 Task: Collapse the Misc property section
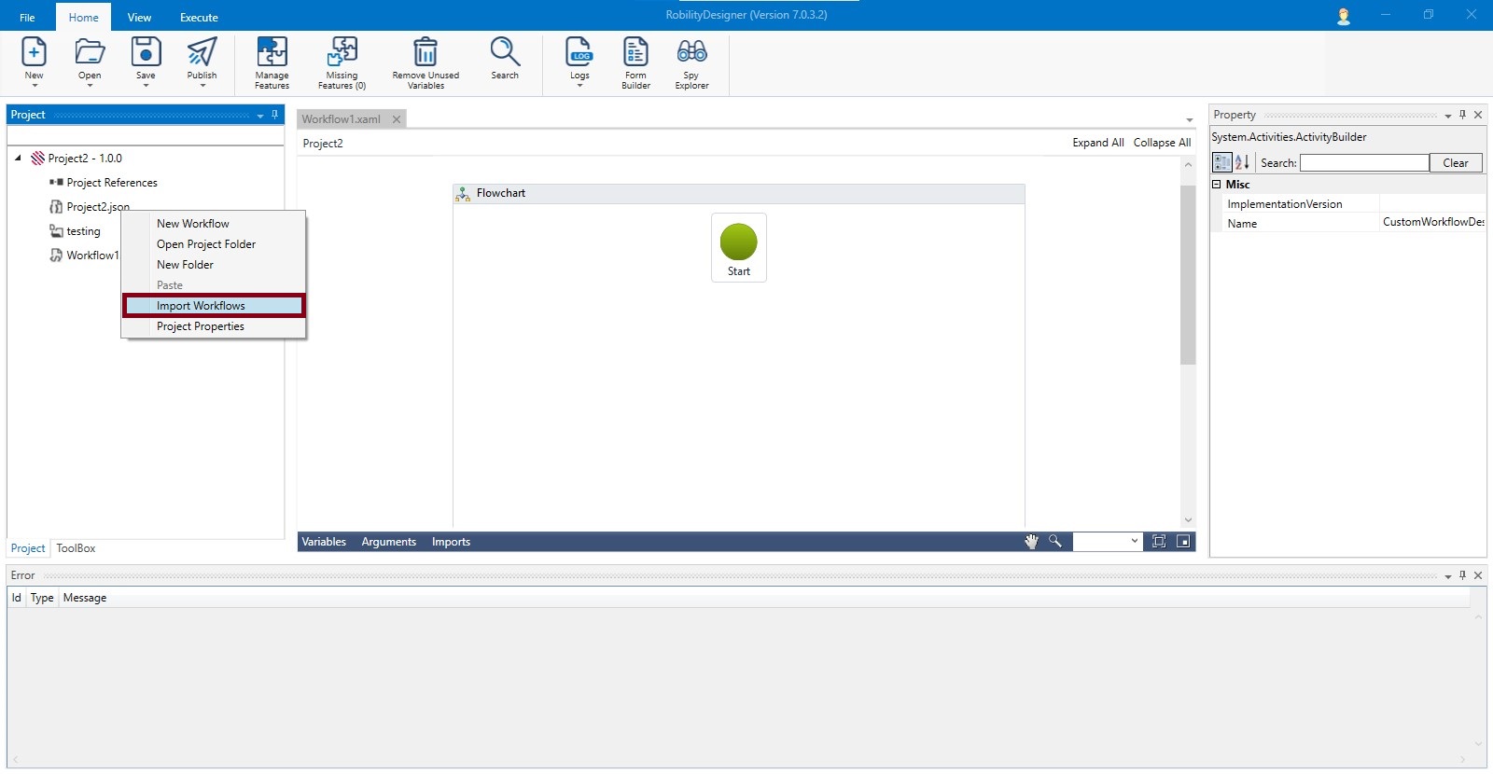click(x=1217, y=185)
